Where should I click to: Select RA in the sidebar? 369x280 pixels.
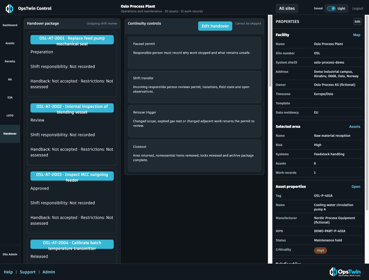(10, 80)
